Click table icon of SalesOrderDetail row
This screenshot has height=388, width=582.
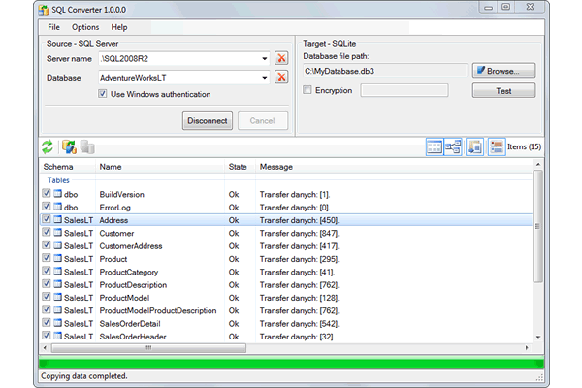tap(57, 323)
